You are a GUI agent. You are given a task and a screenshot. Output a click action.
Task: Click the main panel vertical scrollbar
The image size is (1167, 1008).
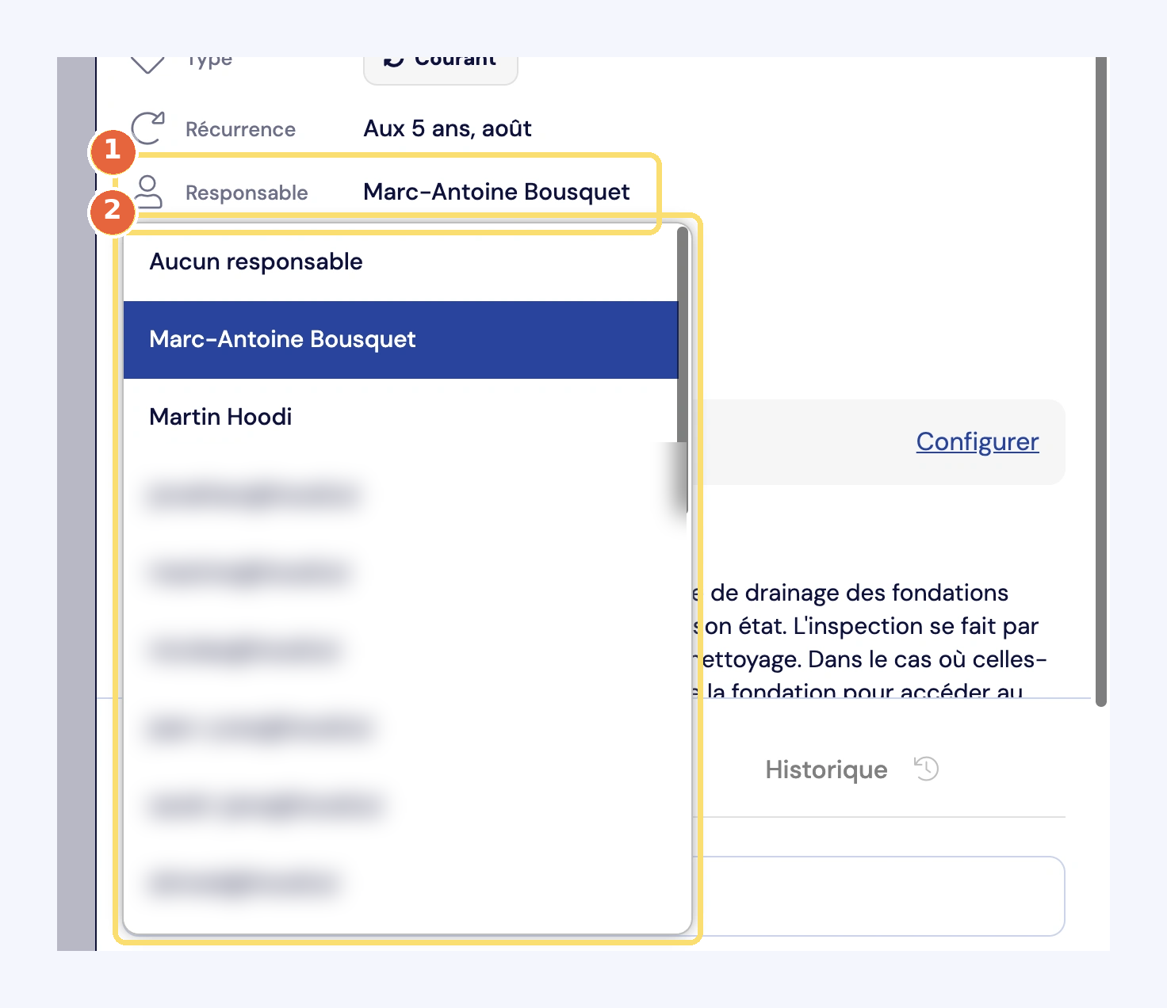click(1100, 381)
